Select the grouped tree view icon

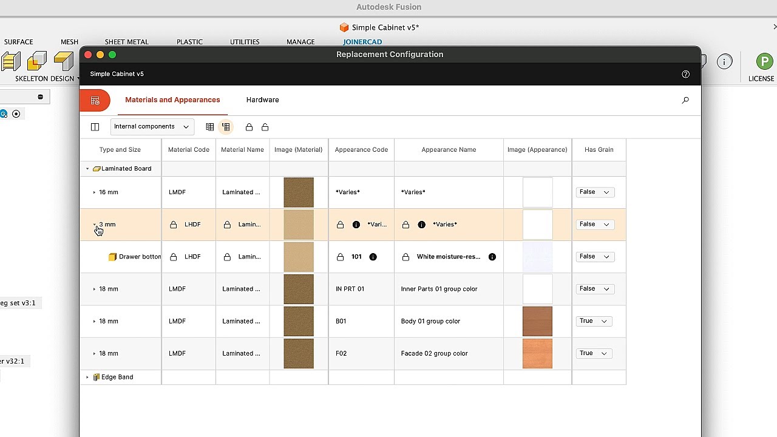click(x=226, y=127)
